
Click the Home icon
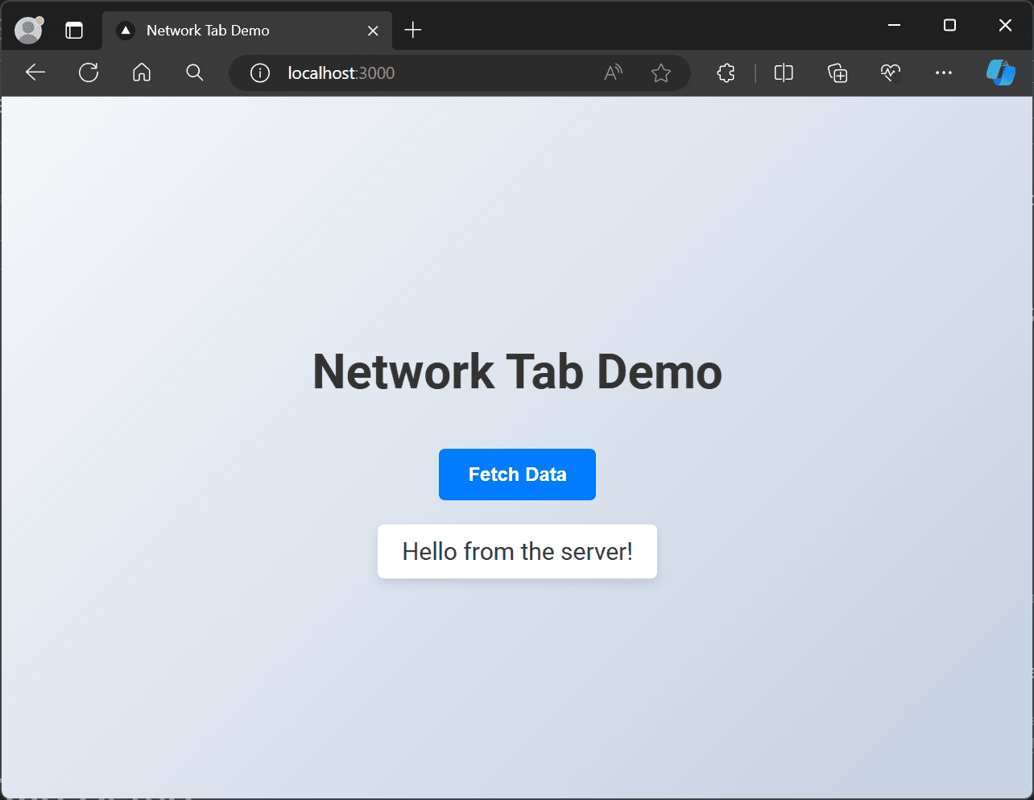point(142,73)
